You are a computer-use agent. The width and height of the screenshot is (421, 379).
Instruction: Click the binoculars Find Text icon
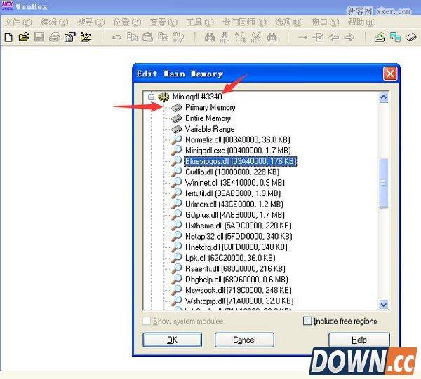click(x=209, y=37)
